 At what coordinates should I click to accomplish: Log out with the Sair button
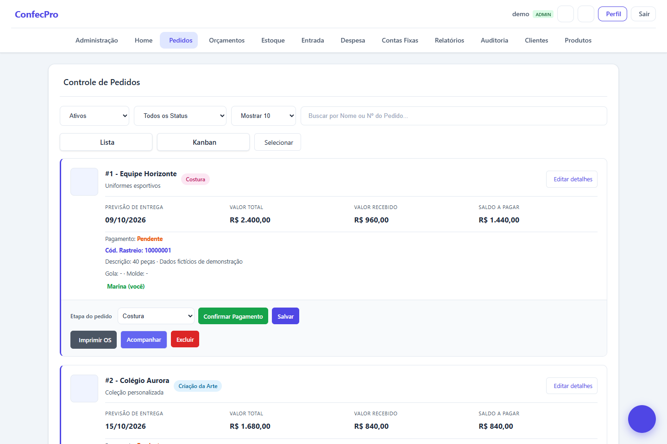(x=643, y=14)
